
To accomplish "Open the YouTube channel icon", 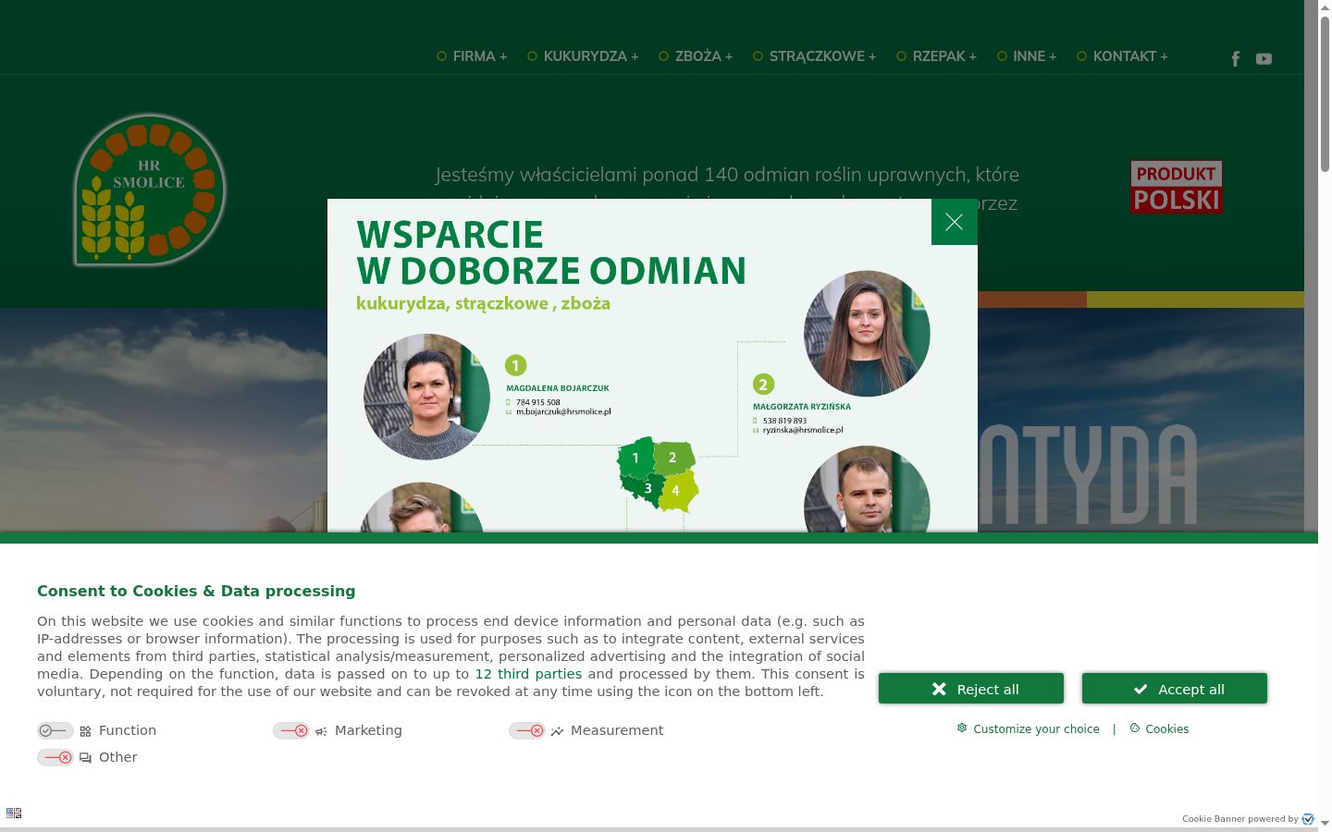I will tap(1264, 59).
